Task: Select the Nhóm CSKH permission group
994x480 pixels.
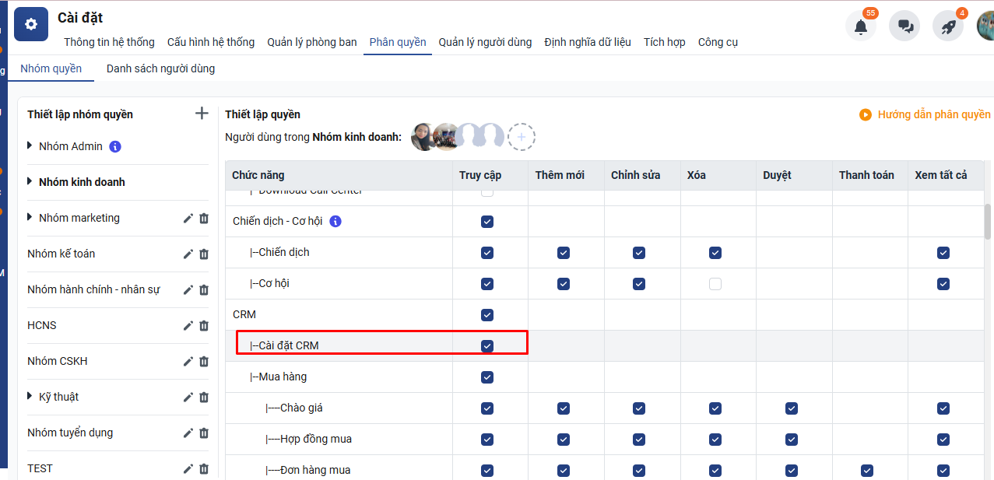Action: click(x=58, y=361)
